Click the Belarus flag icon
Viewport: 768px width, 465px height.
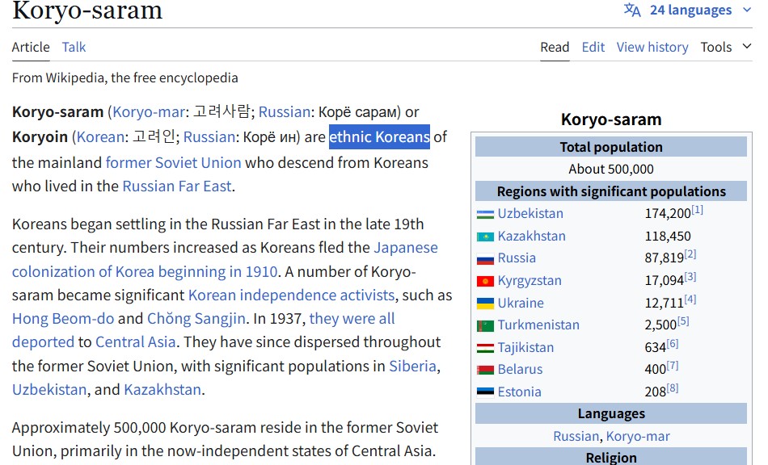[x=485, y=370]
